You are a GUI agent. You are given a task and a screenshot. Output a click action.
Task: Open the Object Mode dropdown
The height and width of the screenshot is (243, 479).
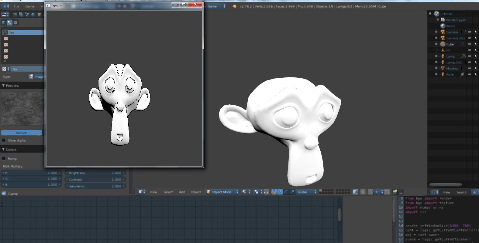coord(222,192)
